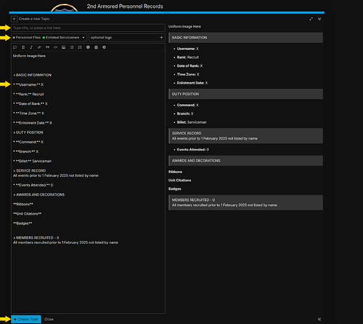This screenshot has width=363, height=324.
Task: Hide the preview with the bottom chevrons
Action: (320, 319)
